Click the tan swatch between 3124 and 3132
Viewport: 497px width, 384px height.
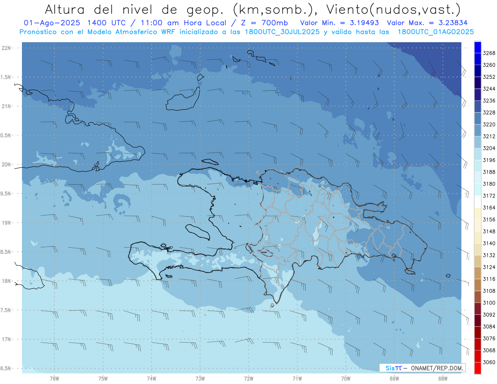pyautogui.click(x=478, y=261)
